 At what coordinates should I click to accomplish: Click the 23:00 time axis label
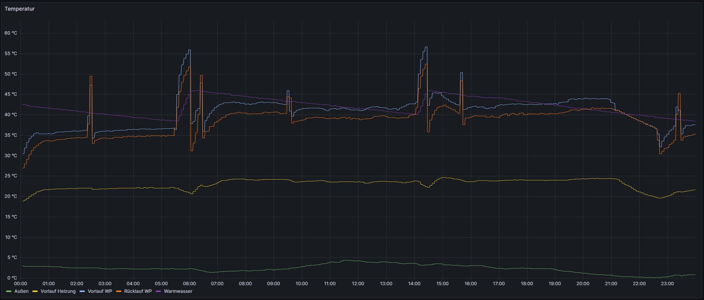pos(667,284)
